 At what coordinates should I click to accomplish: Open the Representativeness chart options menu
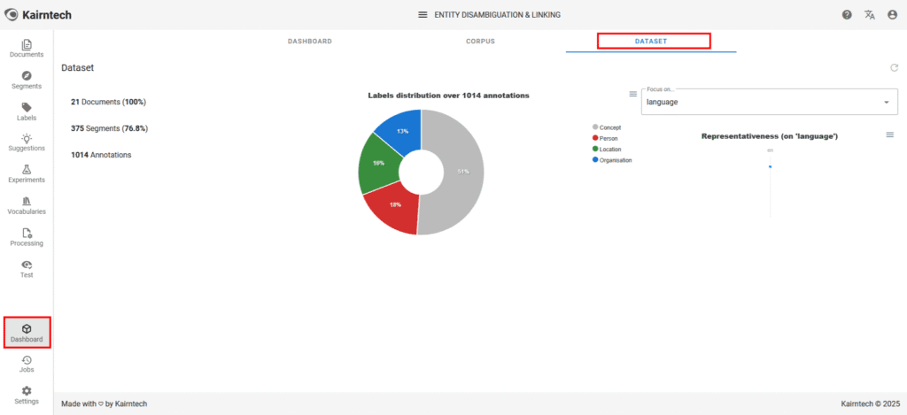(x=889, y=134)
